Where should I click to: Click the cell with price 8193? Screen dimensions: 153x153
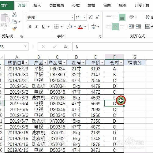pyautogui.click(x=95, y=69)
